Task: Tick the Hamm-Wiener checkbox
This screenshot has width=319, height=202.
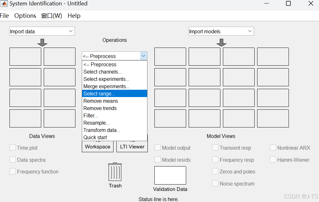Action: click(x=273, y=160)
